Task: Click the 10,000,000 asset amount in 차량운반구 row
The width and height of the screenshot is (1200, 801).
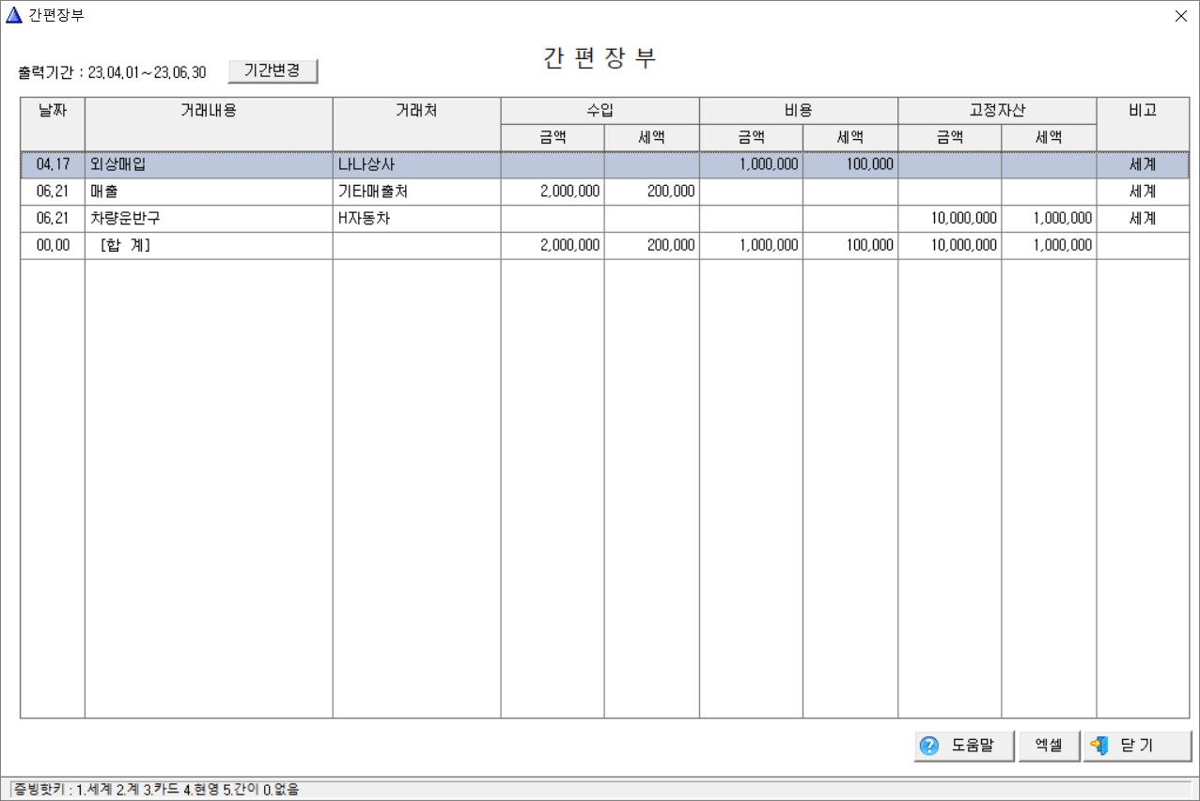Action: pyautogui.click(x=950, y=219)
